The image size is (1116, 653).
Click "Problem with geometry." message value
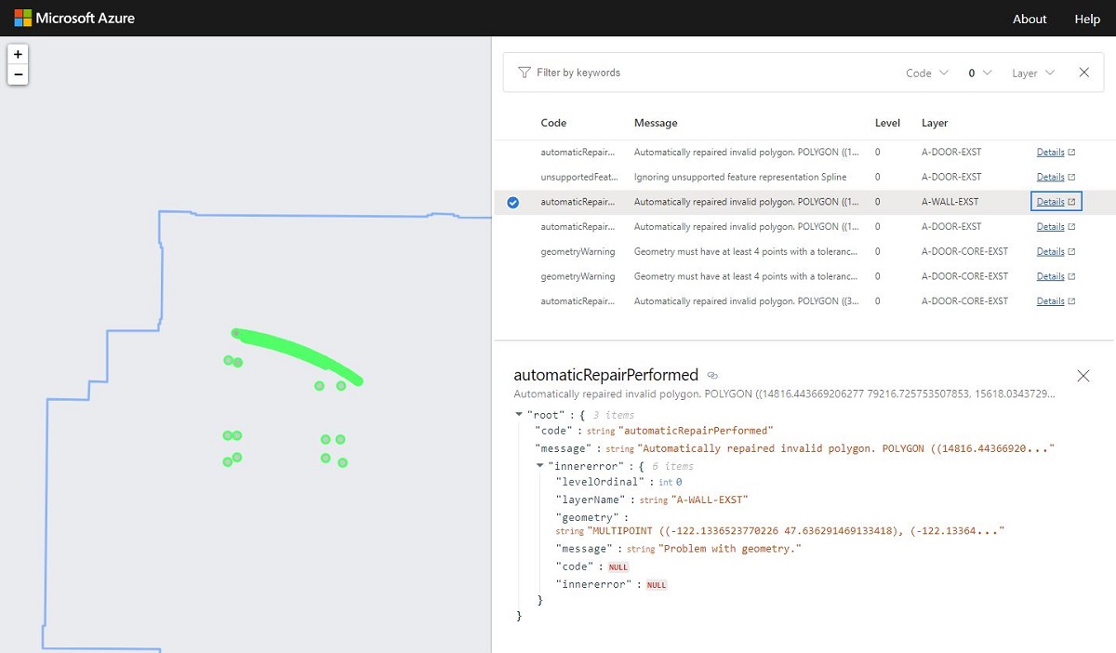coord(730,549)
